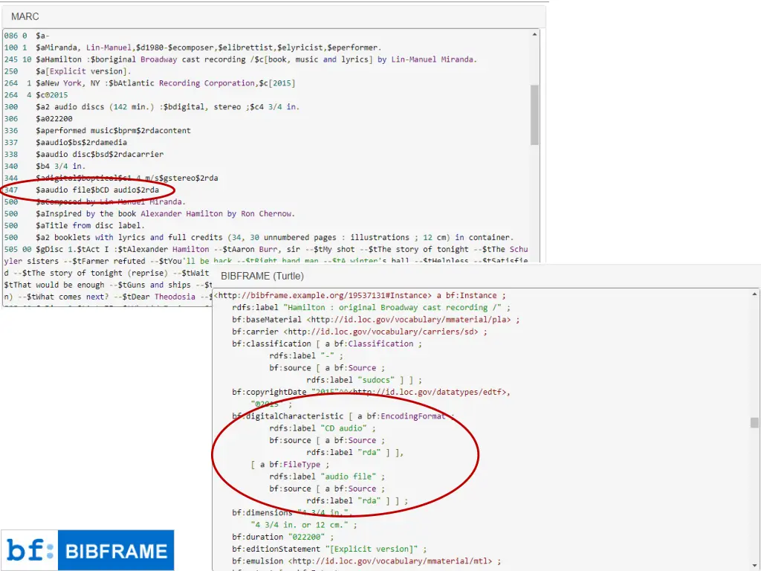Click the bf: BIBFRAME logo
Viewport: 761px width, 571px height.
click(88, 550)
